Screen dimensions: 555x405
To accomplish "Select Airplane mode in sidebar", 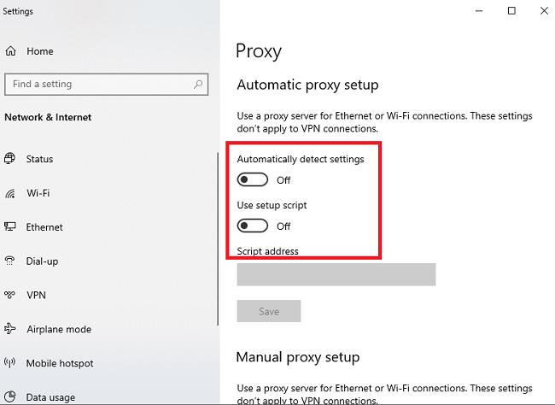I will click(x=58, y=329).
